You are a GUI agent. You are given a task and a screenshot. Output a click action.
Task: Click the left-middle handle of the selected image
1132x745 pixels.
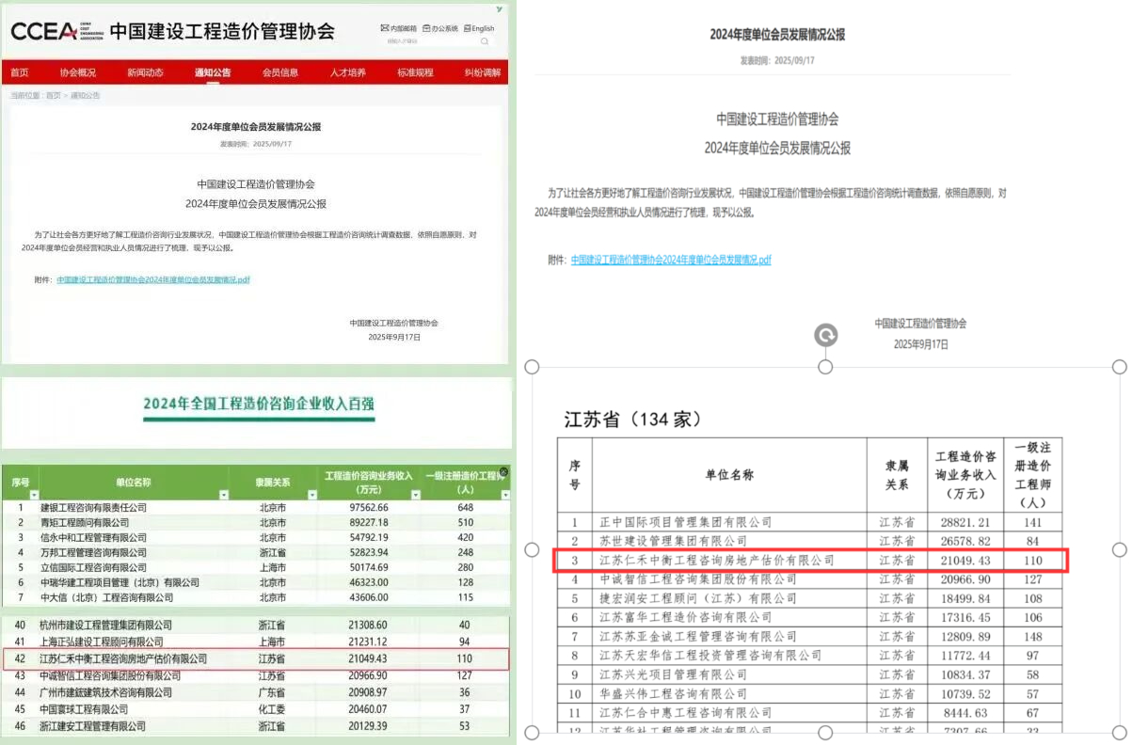tap(531, 549)
